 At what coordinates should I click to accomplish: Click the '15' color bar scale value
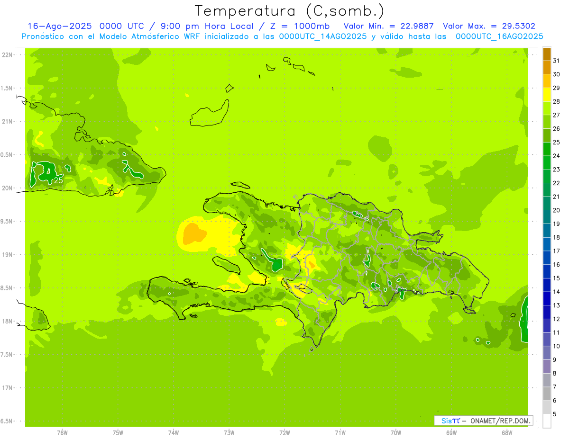coord(557,278)
